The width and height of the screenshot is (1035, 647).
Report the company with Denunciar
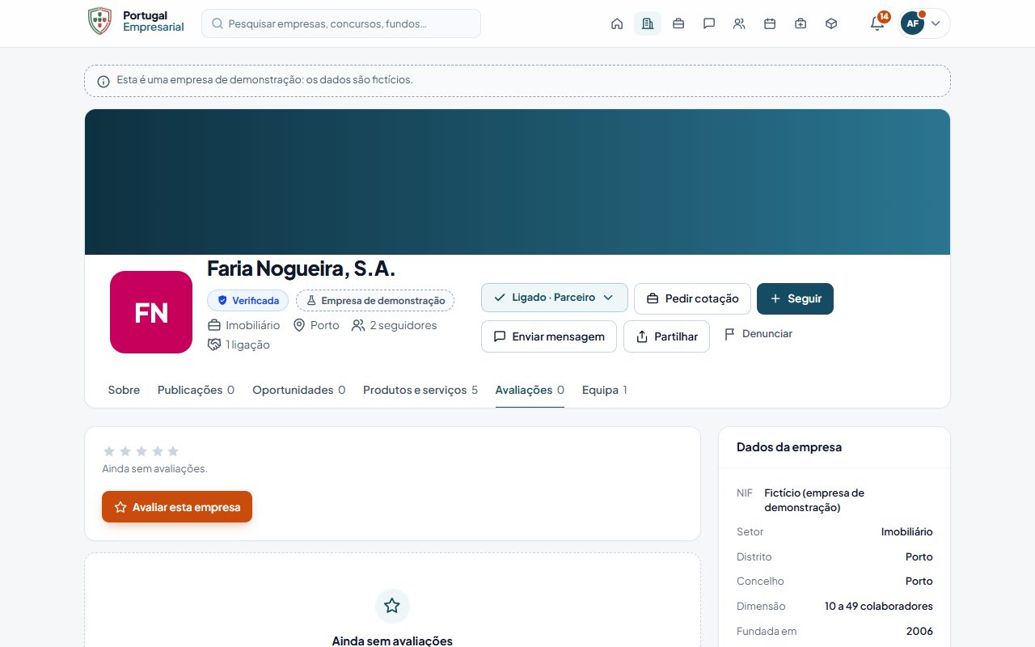pyautogui.click(x=758, y=334)
